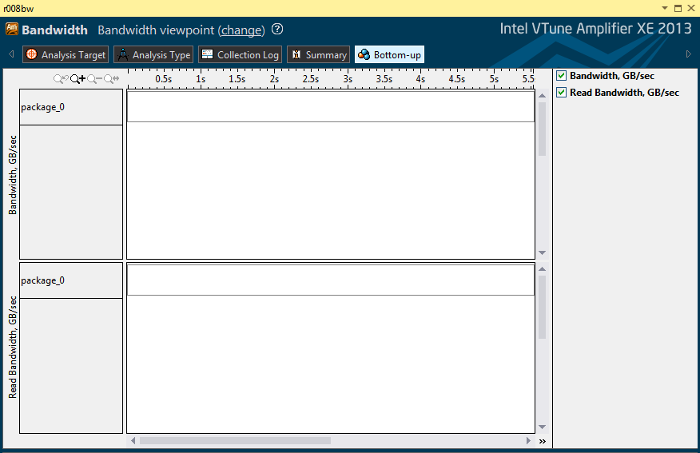
Task: Click the reset zoom magnifier icon
Action: (x=112, y=79)
